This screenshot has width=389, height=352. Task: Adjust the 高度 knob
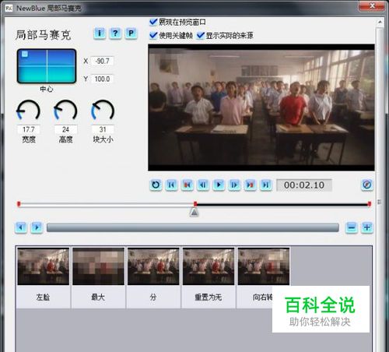coord(65,111)
